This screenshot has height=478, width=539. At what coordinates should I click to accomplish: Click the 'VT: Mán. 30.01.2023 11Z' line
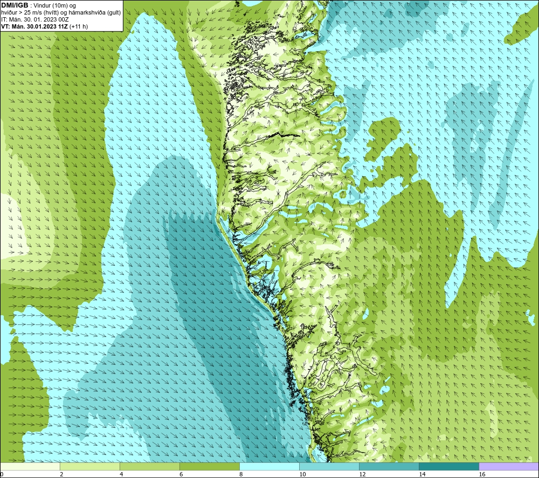tap(34, 27)
